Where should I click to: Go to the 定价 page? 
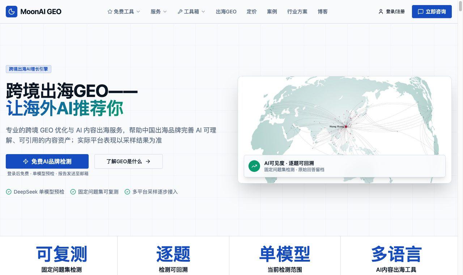click(x=252, y=12)
